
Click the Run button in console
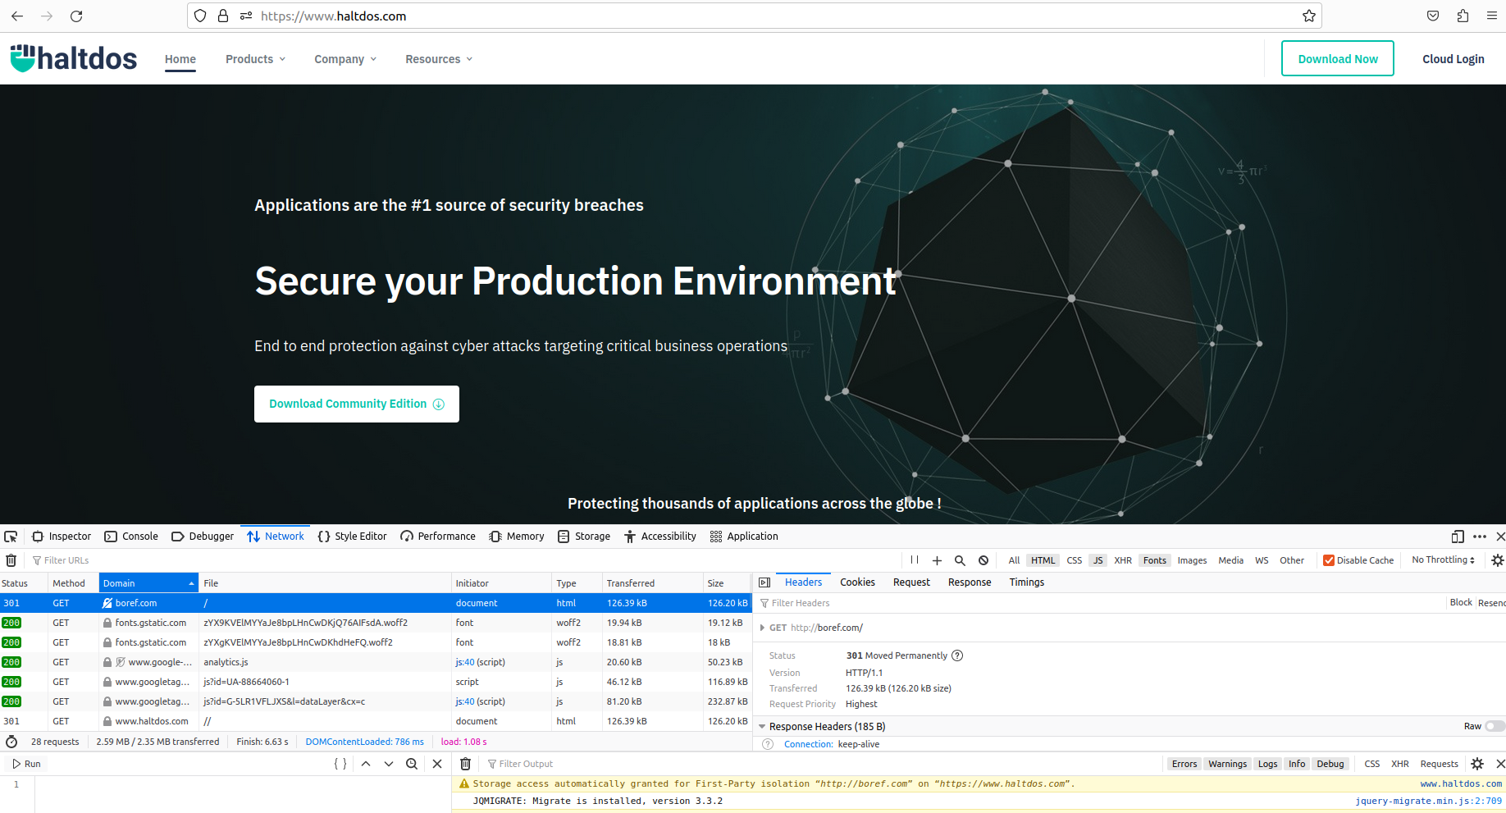[x=26, y=764]
